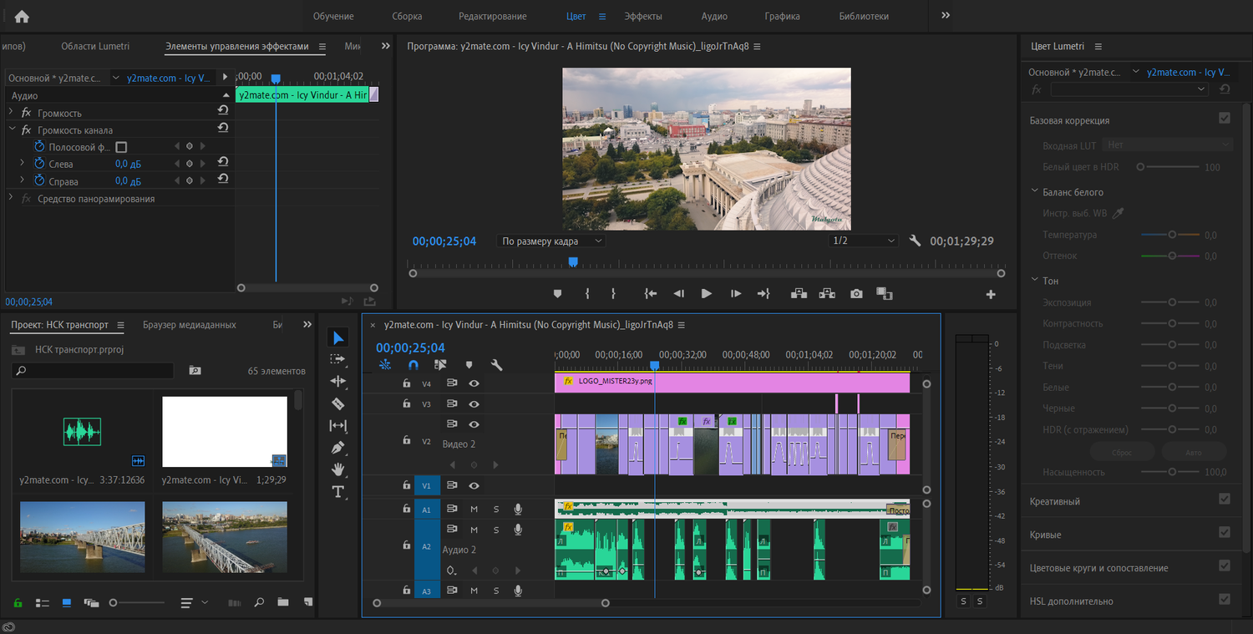Go to In point button

click(650, 293)
